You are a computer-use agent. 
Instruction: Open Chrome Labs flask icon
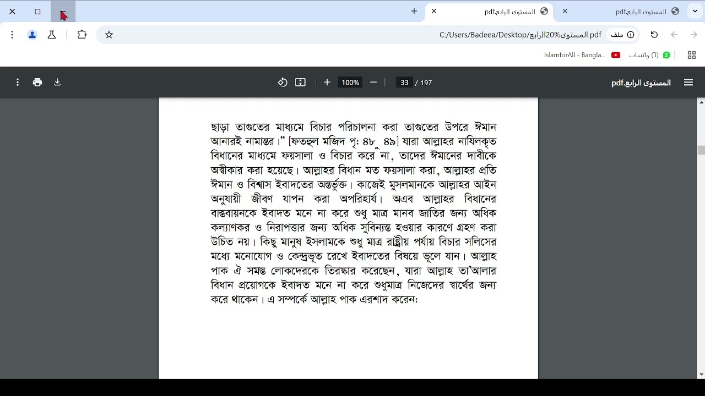(52, 35)
